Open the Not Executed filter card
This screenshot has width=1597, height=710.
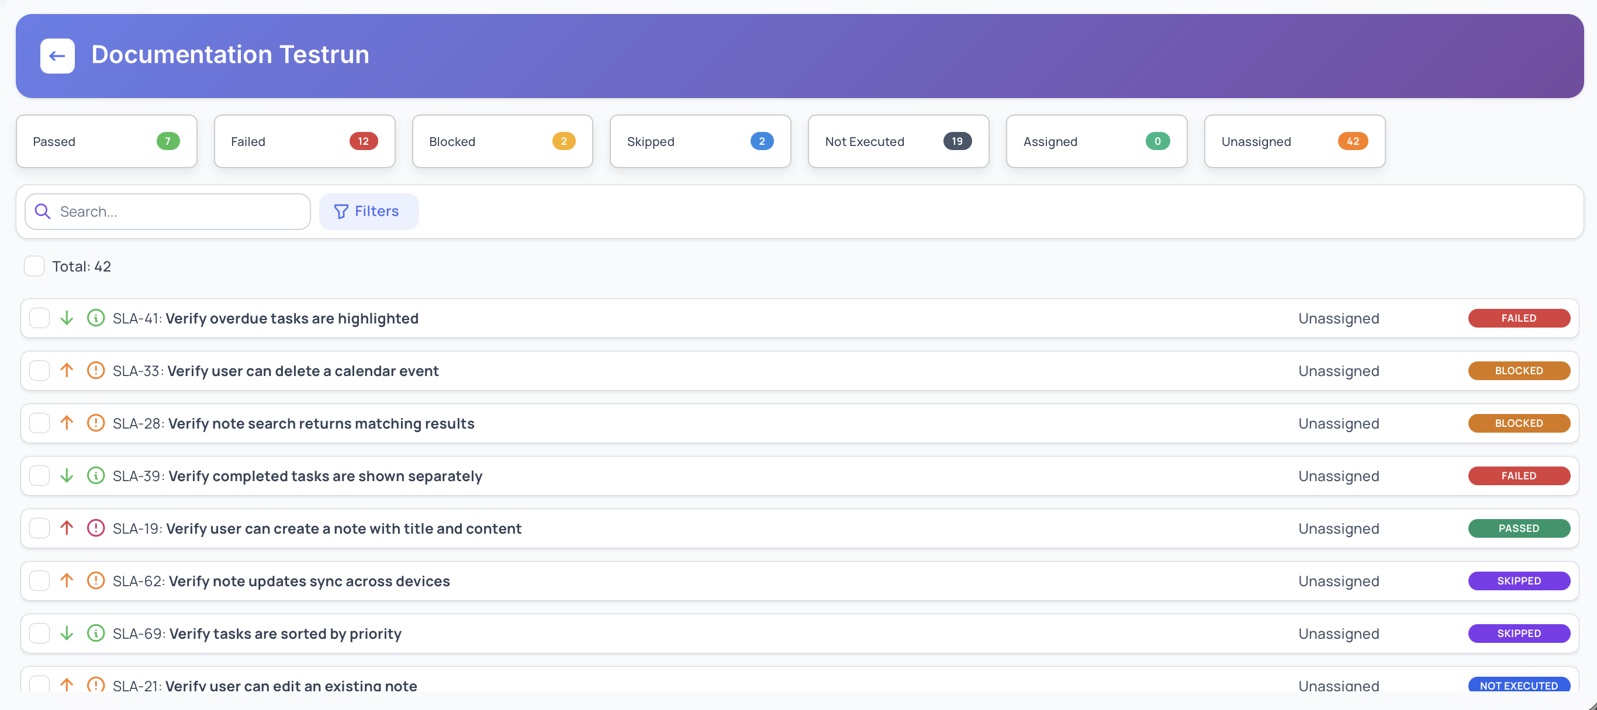(898, 141)
